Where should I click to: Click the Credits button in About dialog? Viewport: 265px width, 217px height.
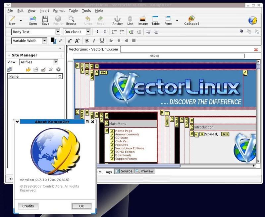(28, 206)
